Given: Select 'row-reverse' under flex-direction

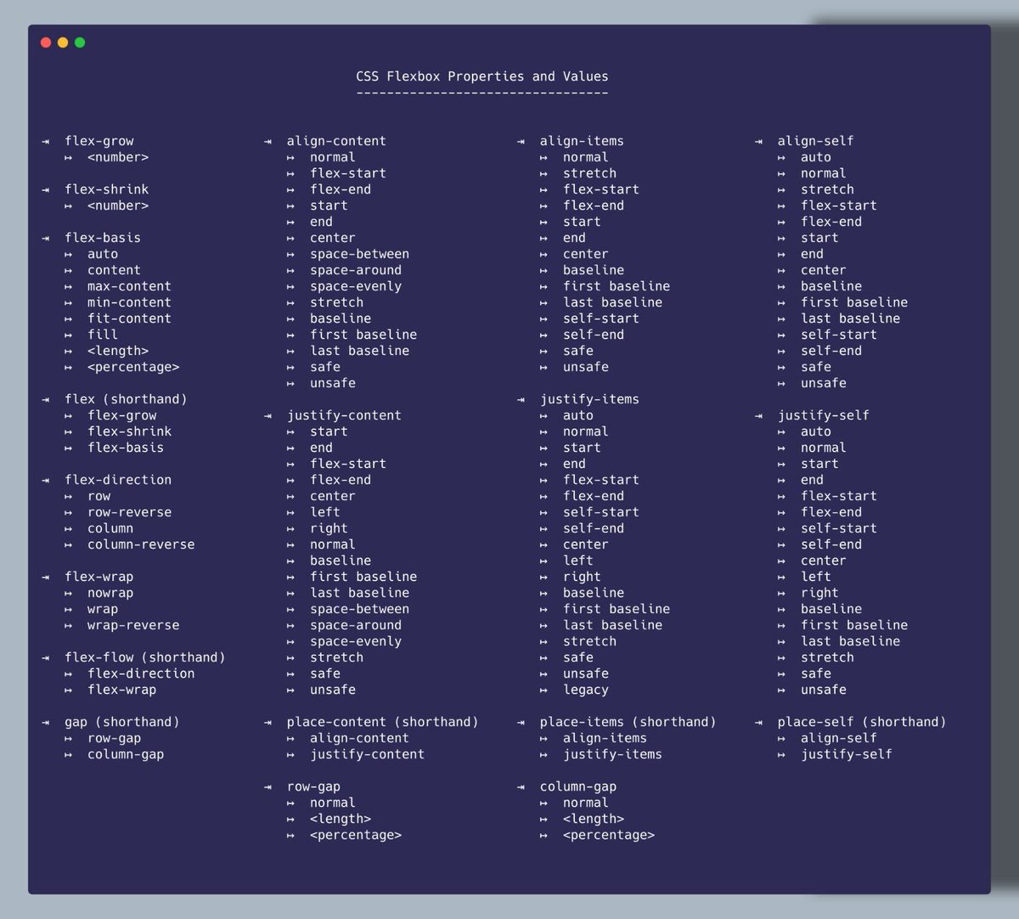Looking at the screenshot, I should pos(129,512).
